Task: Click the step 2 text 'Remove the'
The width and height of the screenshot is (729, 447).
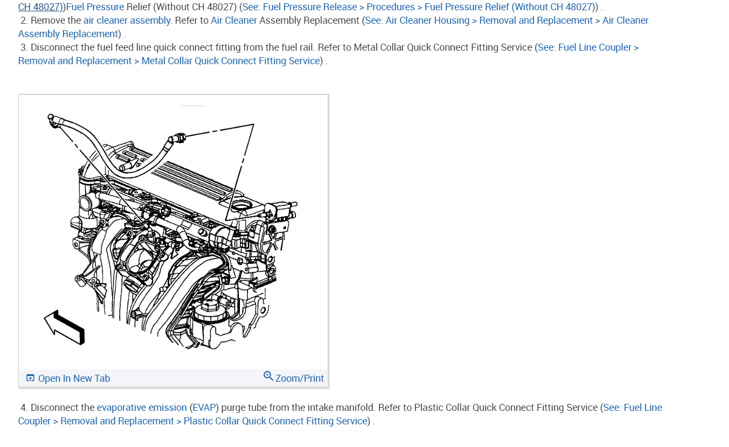Action: (56, 20)
